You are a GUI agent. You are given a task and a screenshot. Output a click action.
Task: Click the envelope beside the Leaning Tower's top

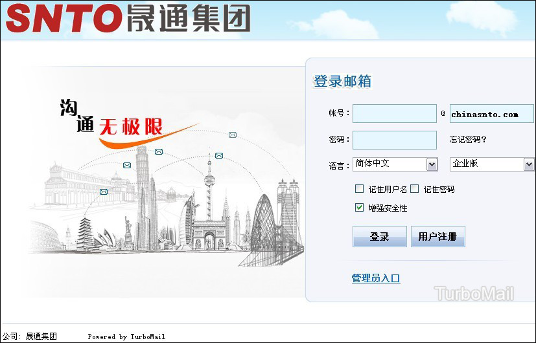(x=159, y=152)
